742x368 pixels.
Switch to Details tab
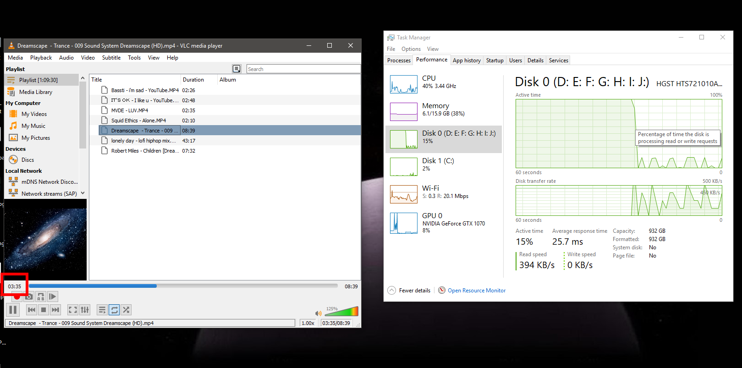click(x=535, y=60)
